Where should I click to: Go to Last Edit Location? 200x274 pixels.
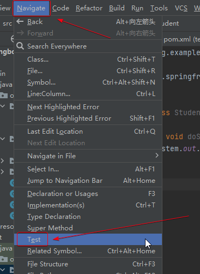pyautogui.click(x=88, y=132)
